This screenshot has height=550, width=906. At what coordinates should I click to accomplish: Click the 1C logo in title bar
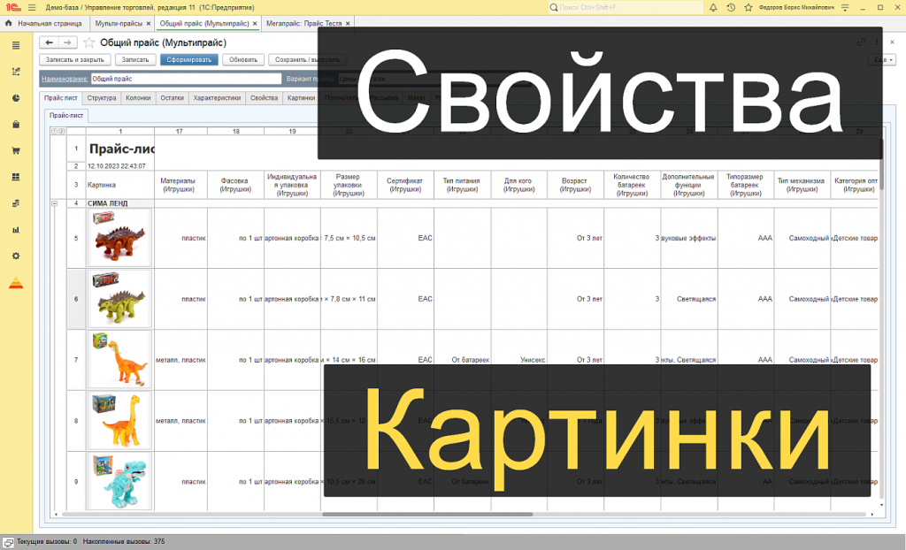(x=13, y=7)
